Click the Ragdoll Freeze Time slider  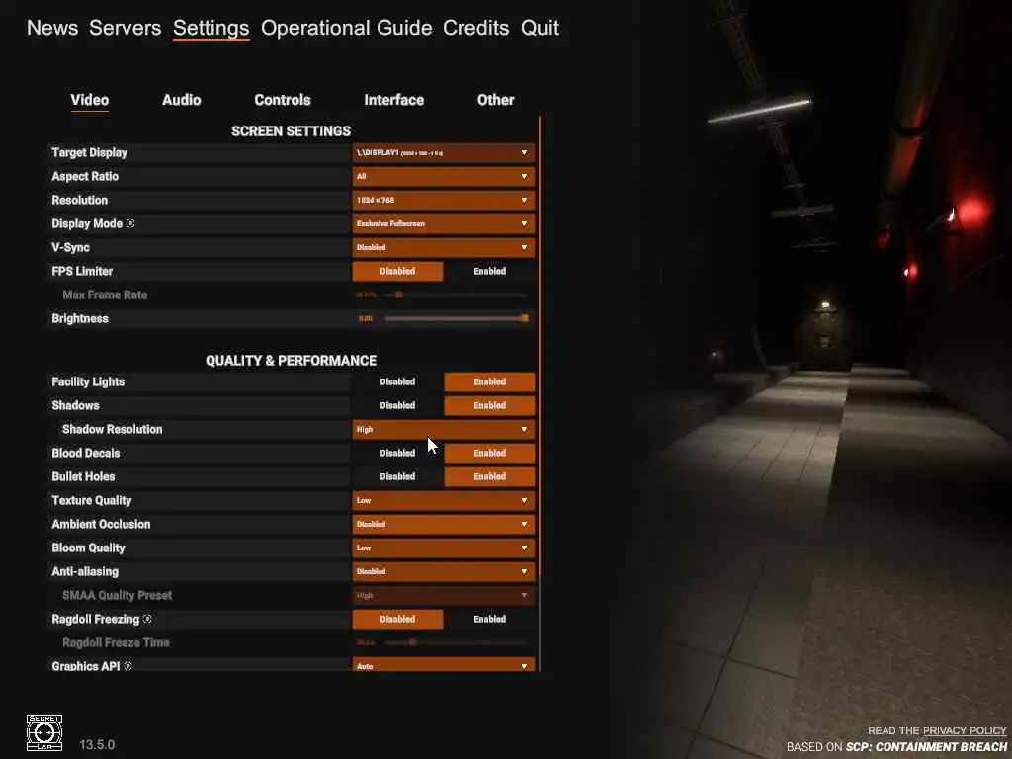[456, 642]
